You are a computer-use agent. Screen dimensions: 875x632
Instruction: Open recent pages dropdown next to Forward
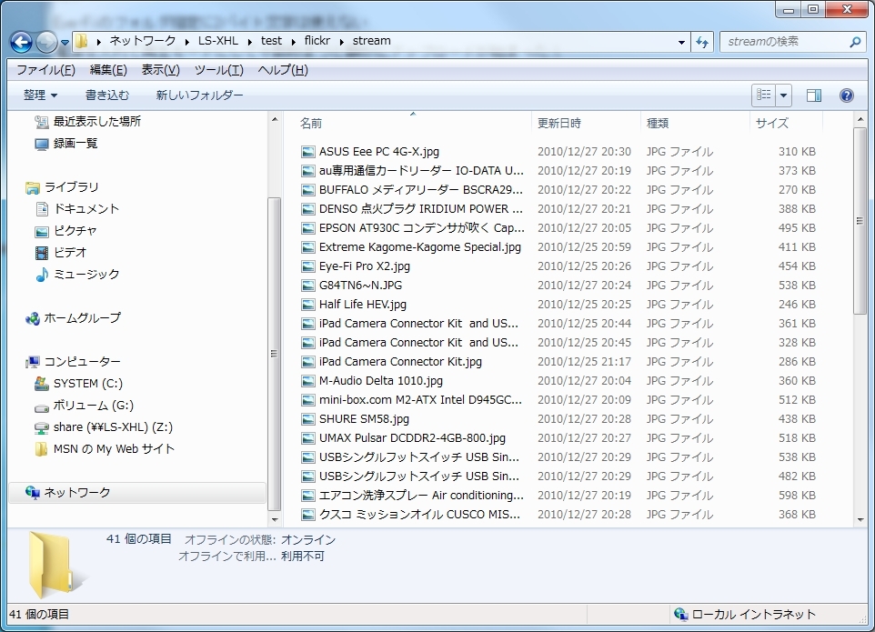(65, 43)
